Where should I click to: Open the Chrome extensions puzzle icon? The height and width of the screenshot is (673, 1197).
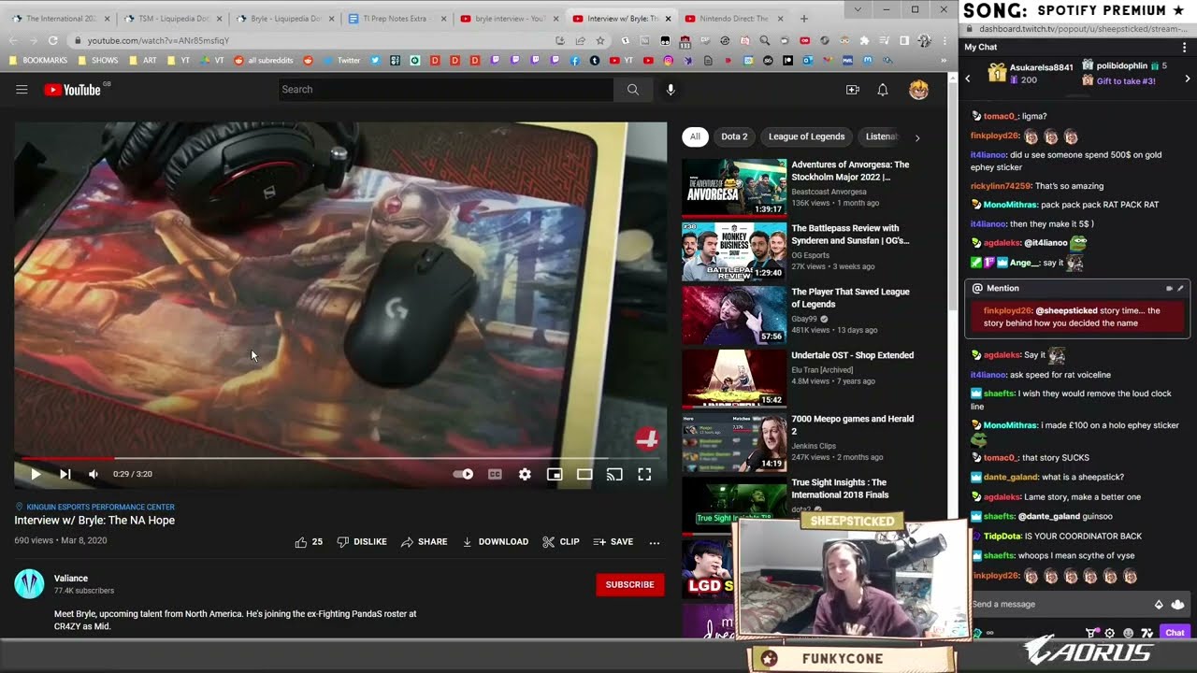coord(864,40)
